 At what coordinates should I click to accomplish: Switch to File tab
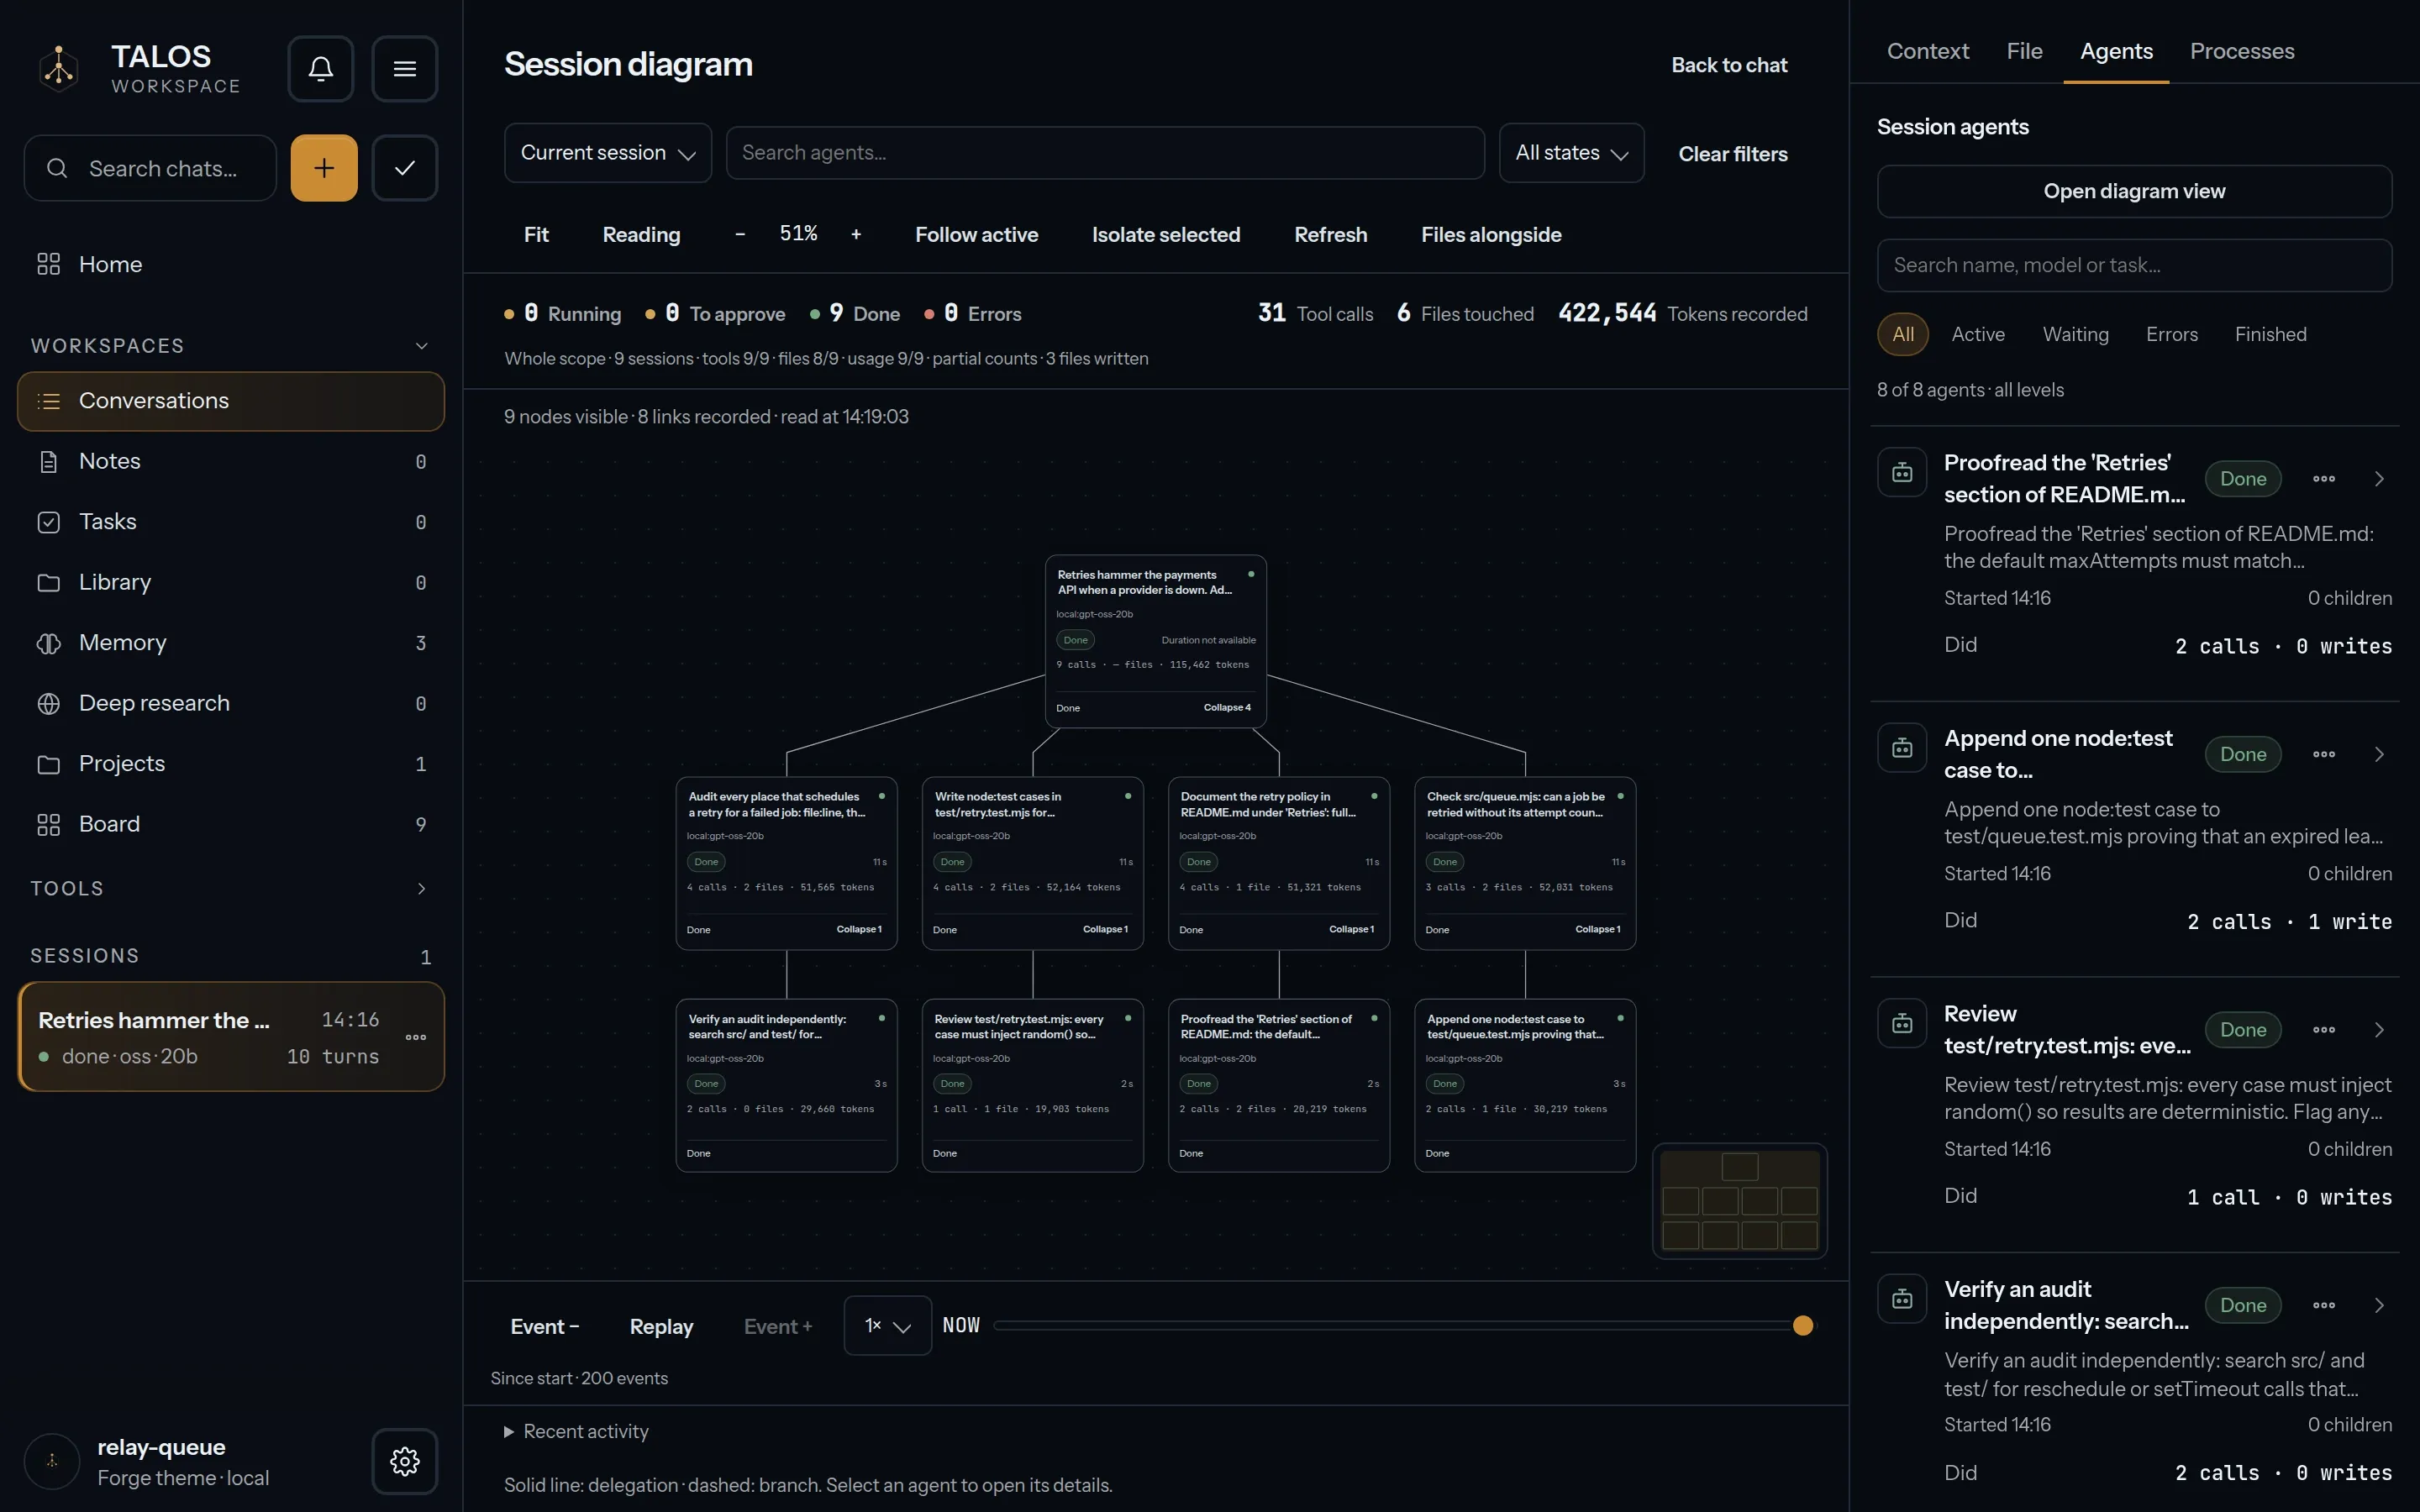pos(2024,51)
